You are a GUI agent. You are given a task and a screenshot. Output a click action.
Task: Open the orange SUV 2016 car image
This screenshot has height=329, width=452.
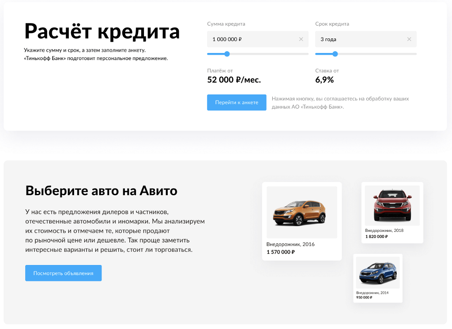click(302, 212)
